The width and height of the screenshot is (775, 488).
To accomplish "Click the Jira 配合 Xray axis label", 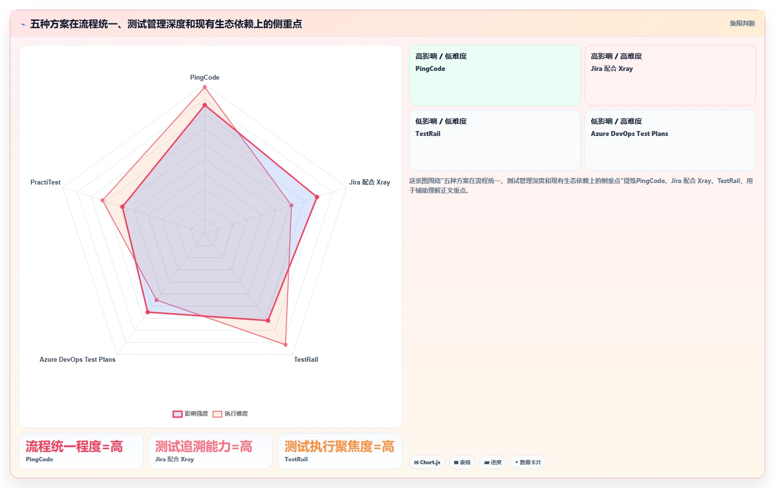I will pos(369,182).
